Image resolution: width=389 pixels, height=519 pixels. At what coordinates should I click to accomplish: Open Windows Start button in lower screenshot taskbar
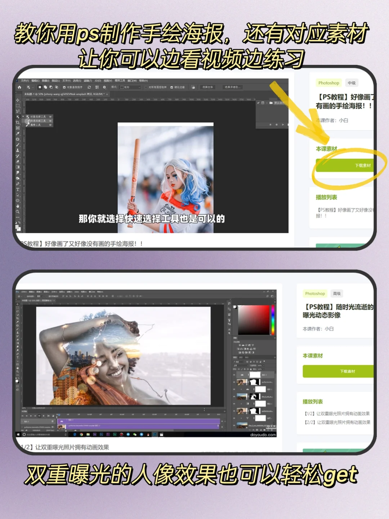click(x=18, y=434)
